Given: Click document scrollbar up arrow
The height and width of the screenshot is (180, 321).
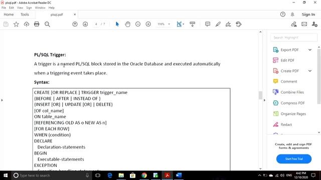Looking at the screenshot, I should coord(260,32).
